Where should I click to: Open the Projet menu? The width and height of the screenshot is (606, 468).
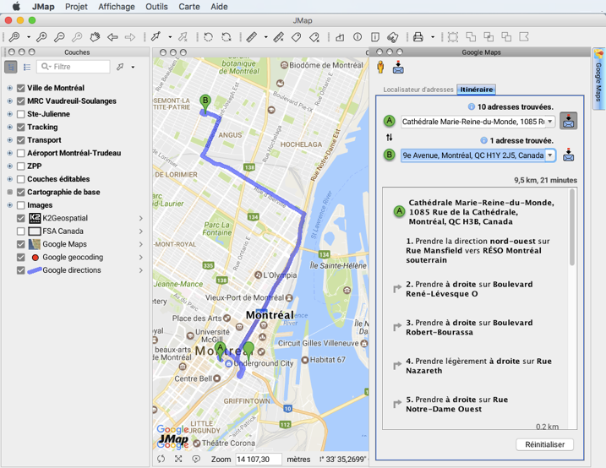coord(76,7)
